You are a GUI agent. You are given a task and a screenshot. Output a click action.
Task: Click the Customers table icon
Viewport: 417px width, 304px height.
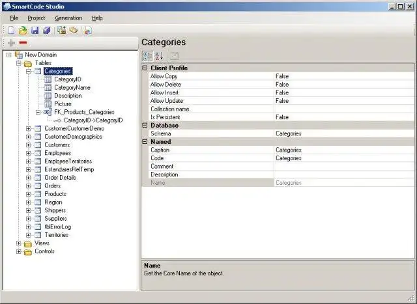pos(38,145)
